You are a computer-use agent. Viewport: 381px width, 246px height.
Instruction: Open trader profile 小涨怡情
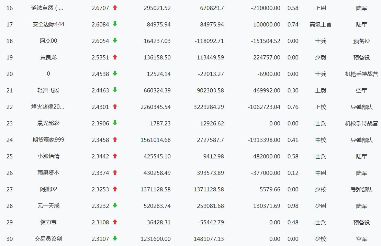click(x=48, y=156)
